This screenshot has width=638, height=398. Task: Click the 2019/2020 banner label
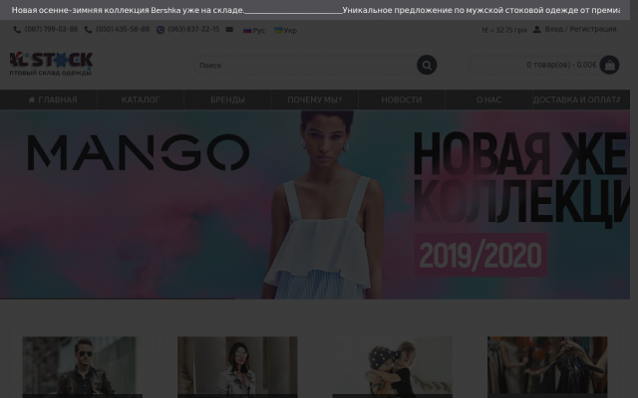(480, 255)
